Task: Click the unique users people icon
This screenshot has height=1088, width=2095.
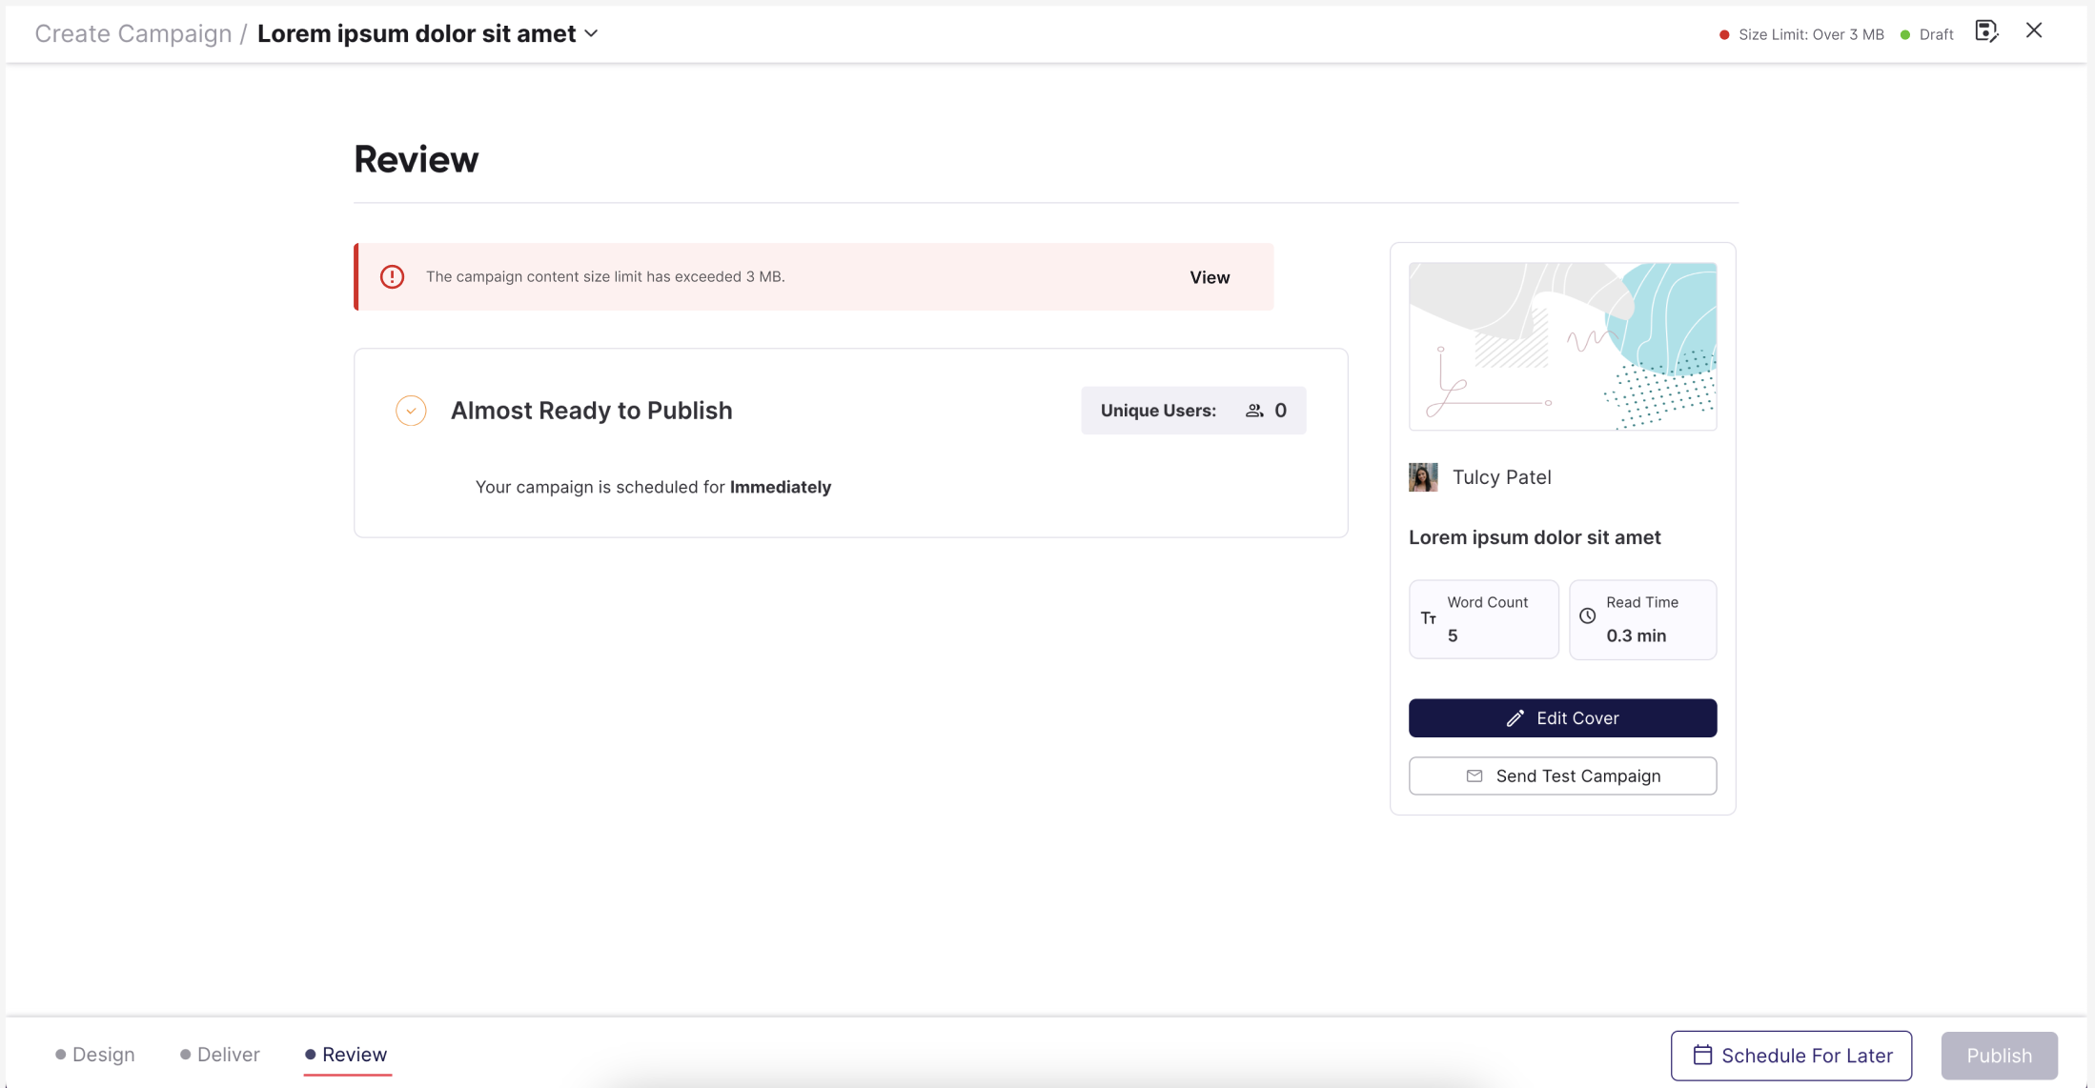Action: [1254, 411]
